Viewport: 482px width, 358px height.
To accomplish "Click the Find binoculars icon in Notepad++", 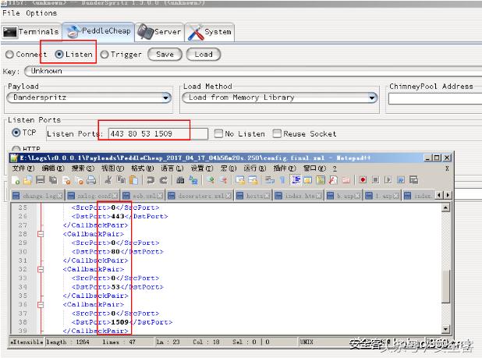I will [x=180, y=180].
